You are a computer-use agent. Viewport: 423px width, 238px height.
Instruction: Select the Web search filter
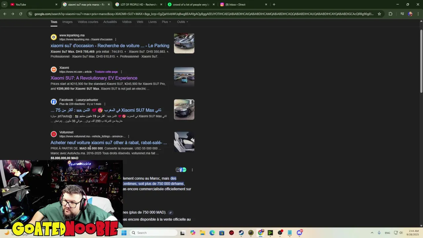click(140, 22)
